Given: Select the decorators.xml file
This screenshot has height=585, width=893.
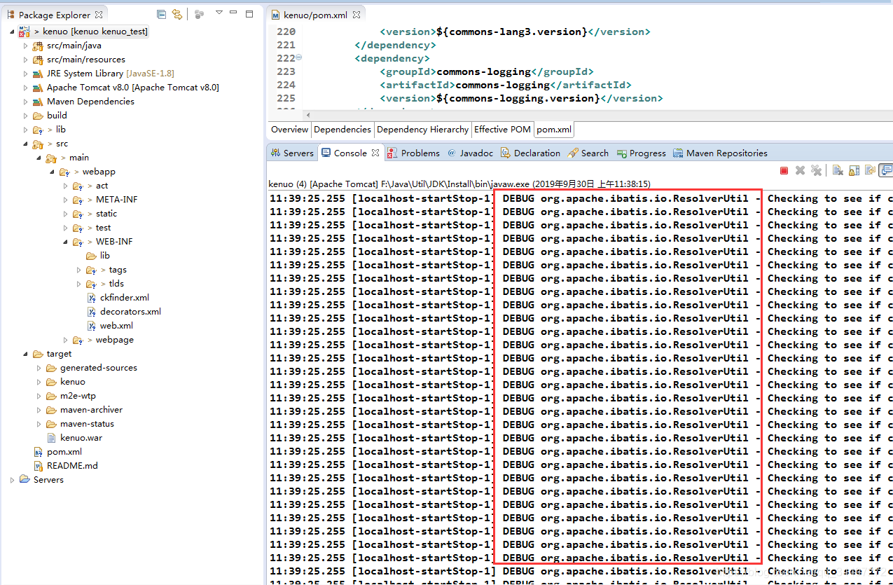Looking at the screenshot, I should (130, 312).
